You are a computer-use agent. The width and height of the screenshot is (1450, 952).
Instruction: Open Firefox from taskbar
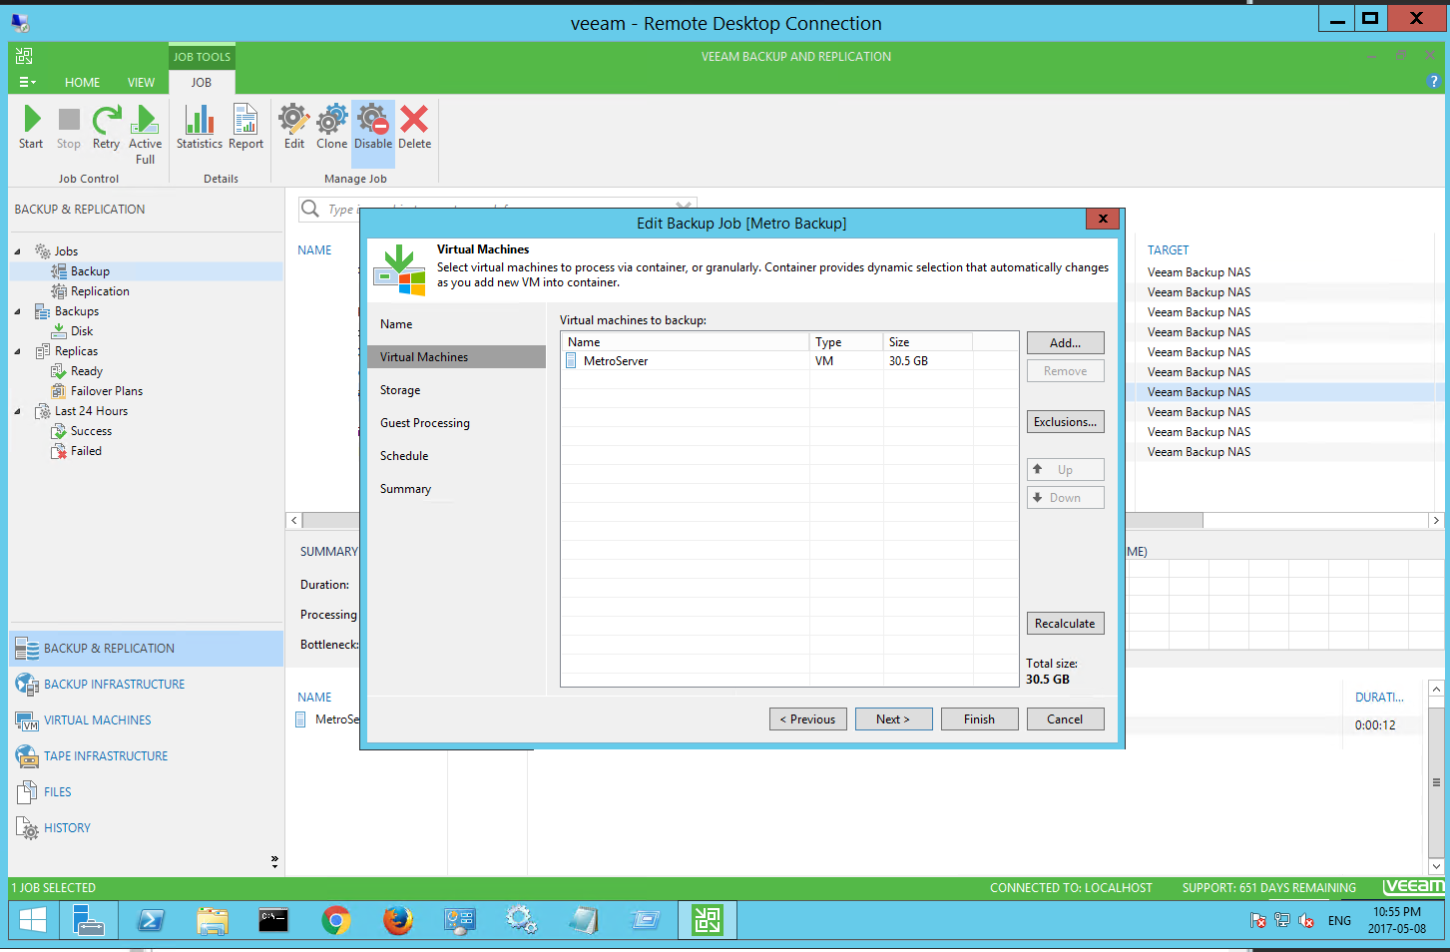(398, 920)
